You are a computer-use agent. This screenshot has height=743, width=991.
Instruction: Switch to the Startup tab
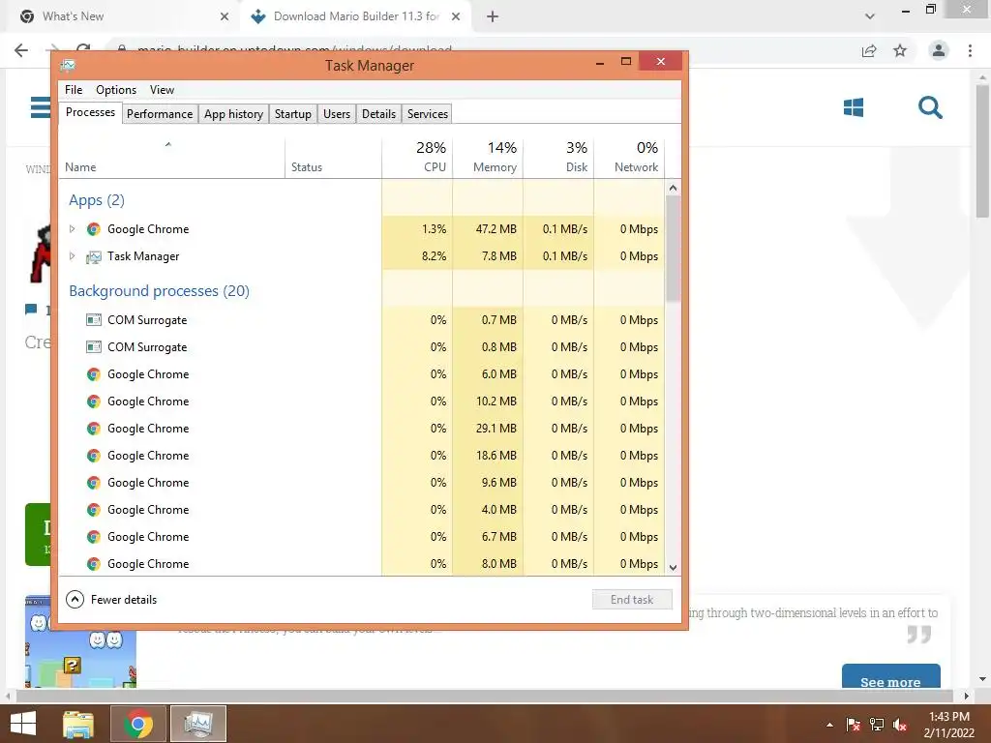(x=292, y=114)
